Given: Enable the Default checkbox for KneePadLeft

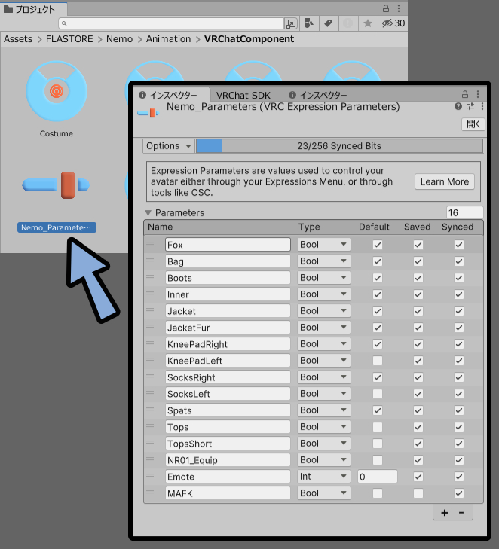Looking at the screenshot, I should (x=378, y=361).
